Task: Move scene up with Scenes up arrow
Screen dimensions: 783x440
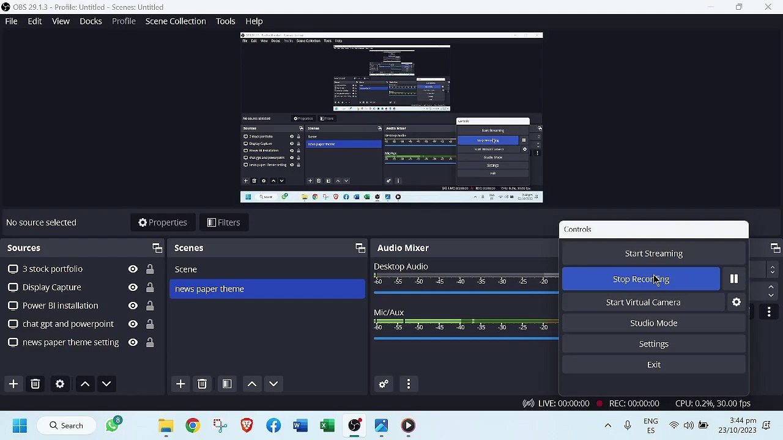Action: (252, 384)
